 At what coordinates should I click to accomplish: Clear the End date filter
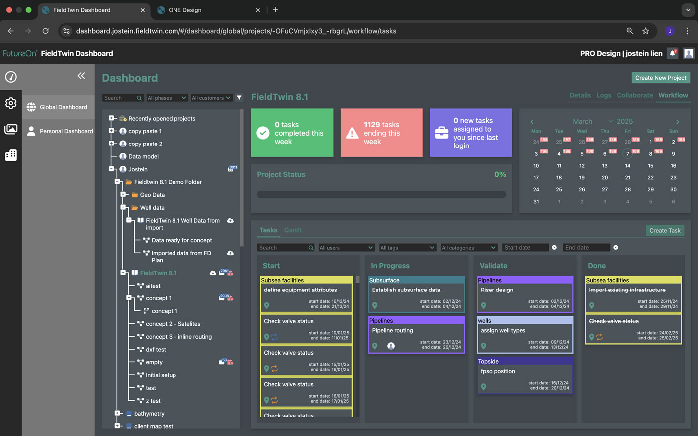(616, 248)
